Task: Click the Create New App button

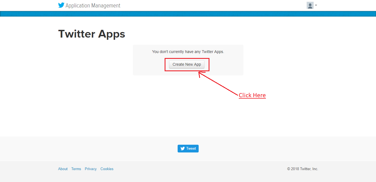Action: click(x=187, y=64)
